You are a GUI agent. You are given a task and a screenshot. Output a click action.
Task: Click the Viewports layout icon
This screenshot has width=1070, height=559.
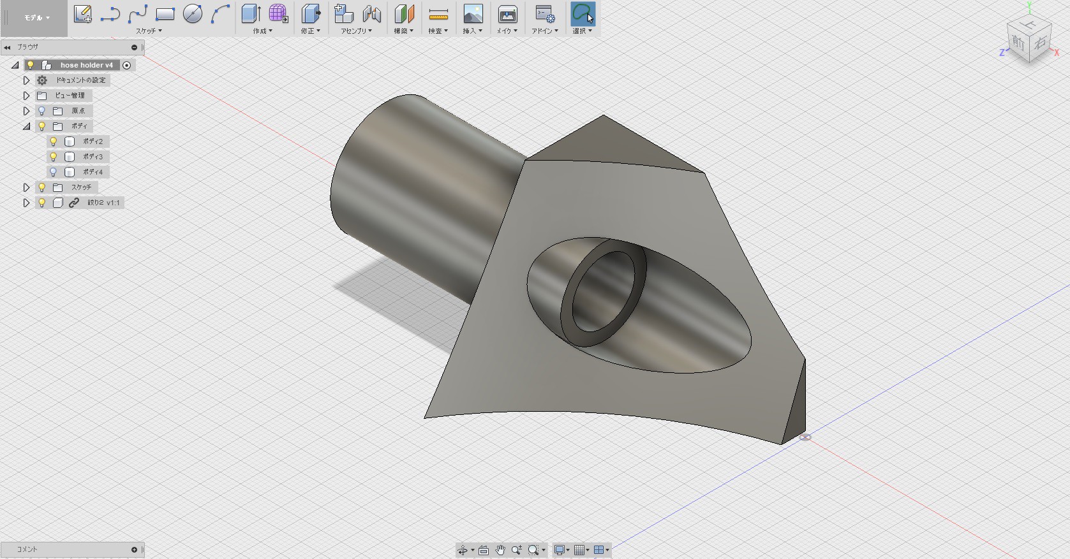[x=598, y=549]
